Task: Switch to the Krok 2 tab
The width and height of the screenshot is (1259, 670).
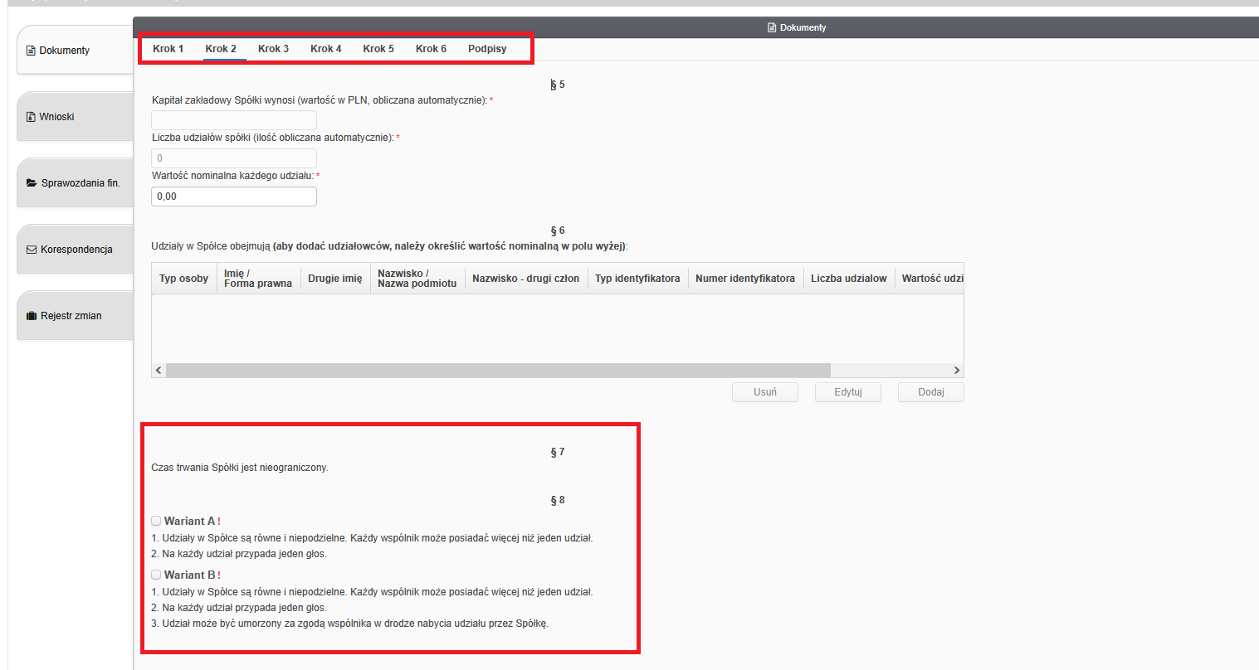Action: [221, 49]
